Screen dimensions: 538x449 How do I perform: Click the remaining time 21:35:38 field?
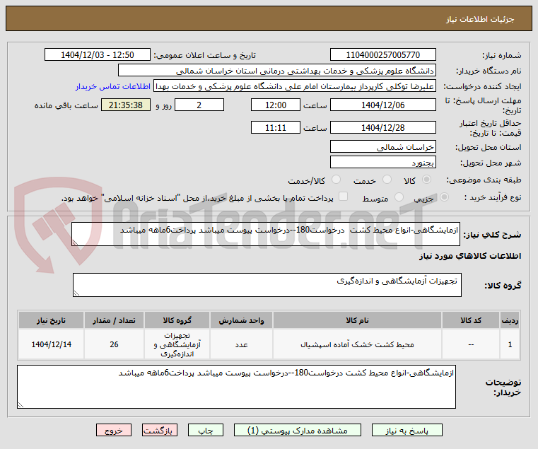(126, 105)
